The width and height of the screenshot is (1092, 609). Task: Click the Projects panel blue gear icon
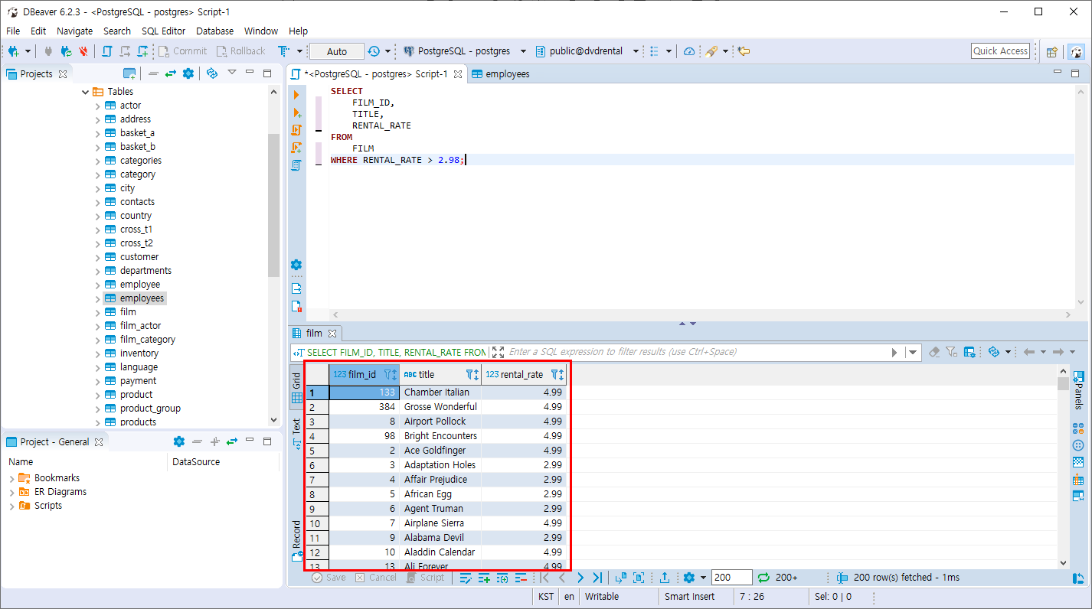188,73
